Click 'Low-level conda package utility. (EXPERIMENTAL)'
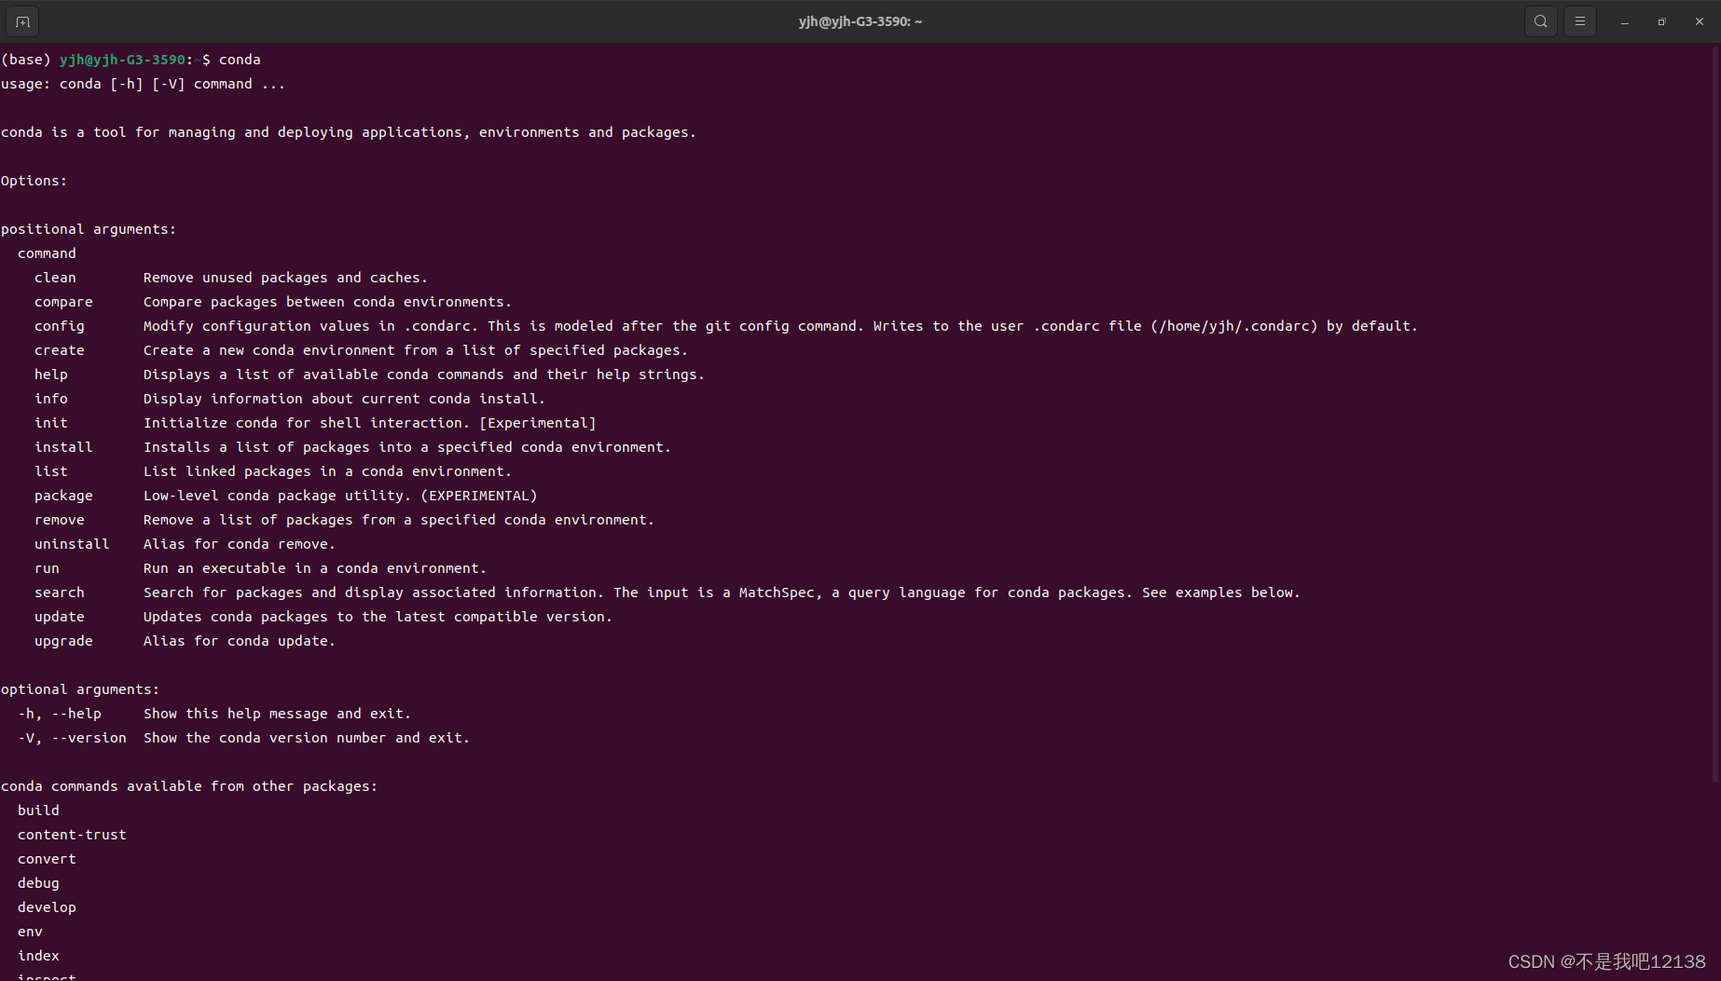Viewport: 1721px width, 981px height. click(340, 496)
